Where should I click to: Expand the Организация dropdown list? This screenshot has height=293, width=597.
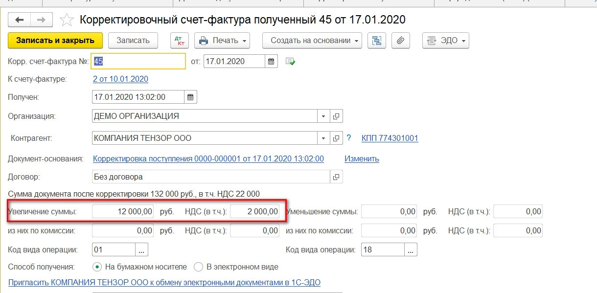tap(324, 116)
